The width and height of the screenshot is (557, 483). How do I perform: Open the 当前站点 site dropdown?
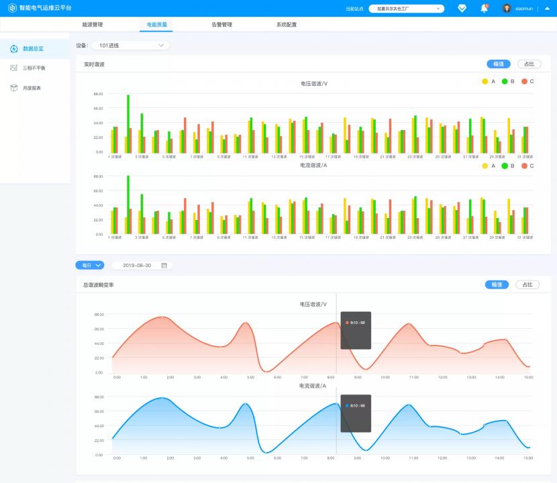[x=407, y=9]
